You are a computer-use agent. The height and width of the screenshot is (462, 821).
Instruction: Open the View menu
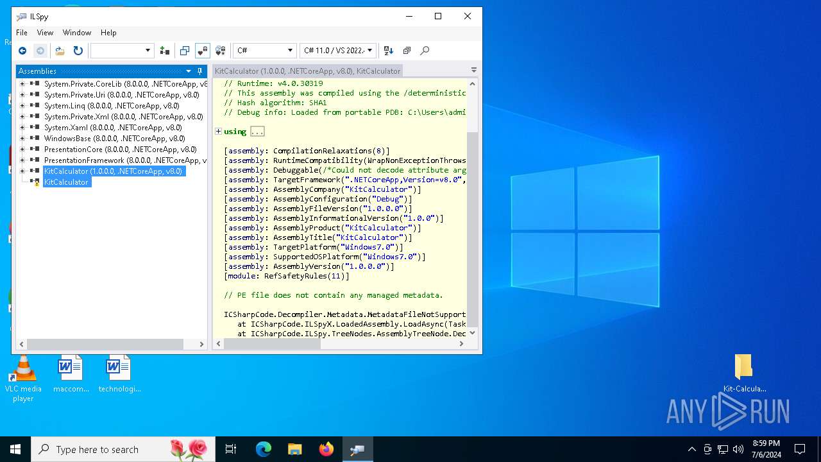click(45, 33)
